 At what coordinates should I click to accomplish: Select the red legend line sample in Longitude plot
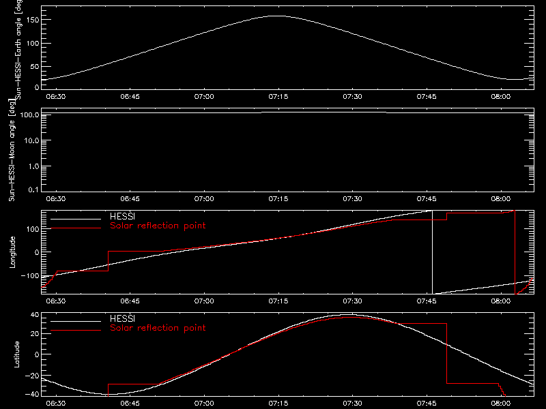pos(76,228)
